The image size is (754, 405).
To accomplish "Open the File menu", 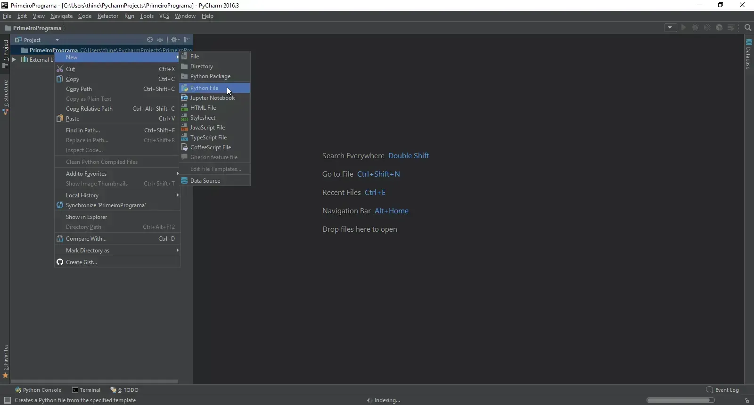I will 7,16.
